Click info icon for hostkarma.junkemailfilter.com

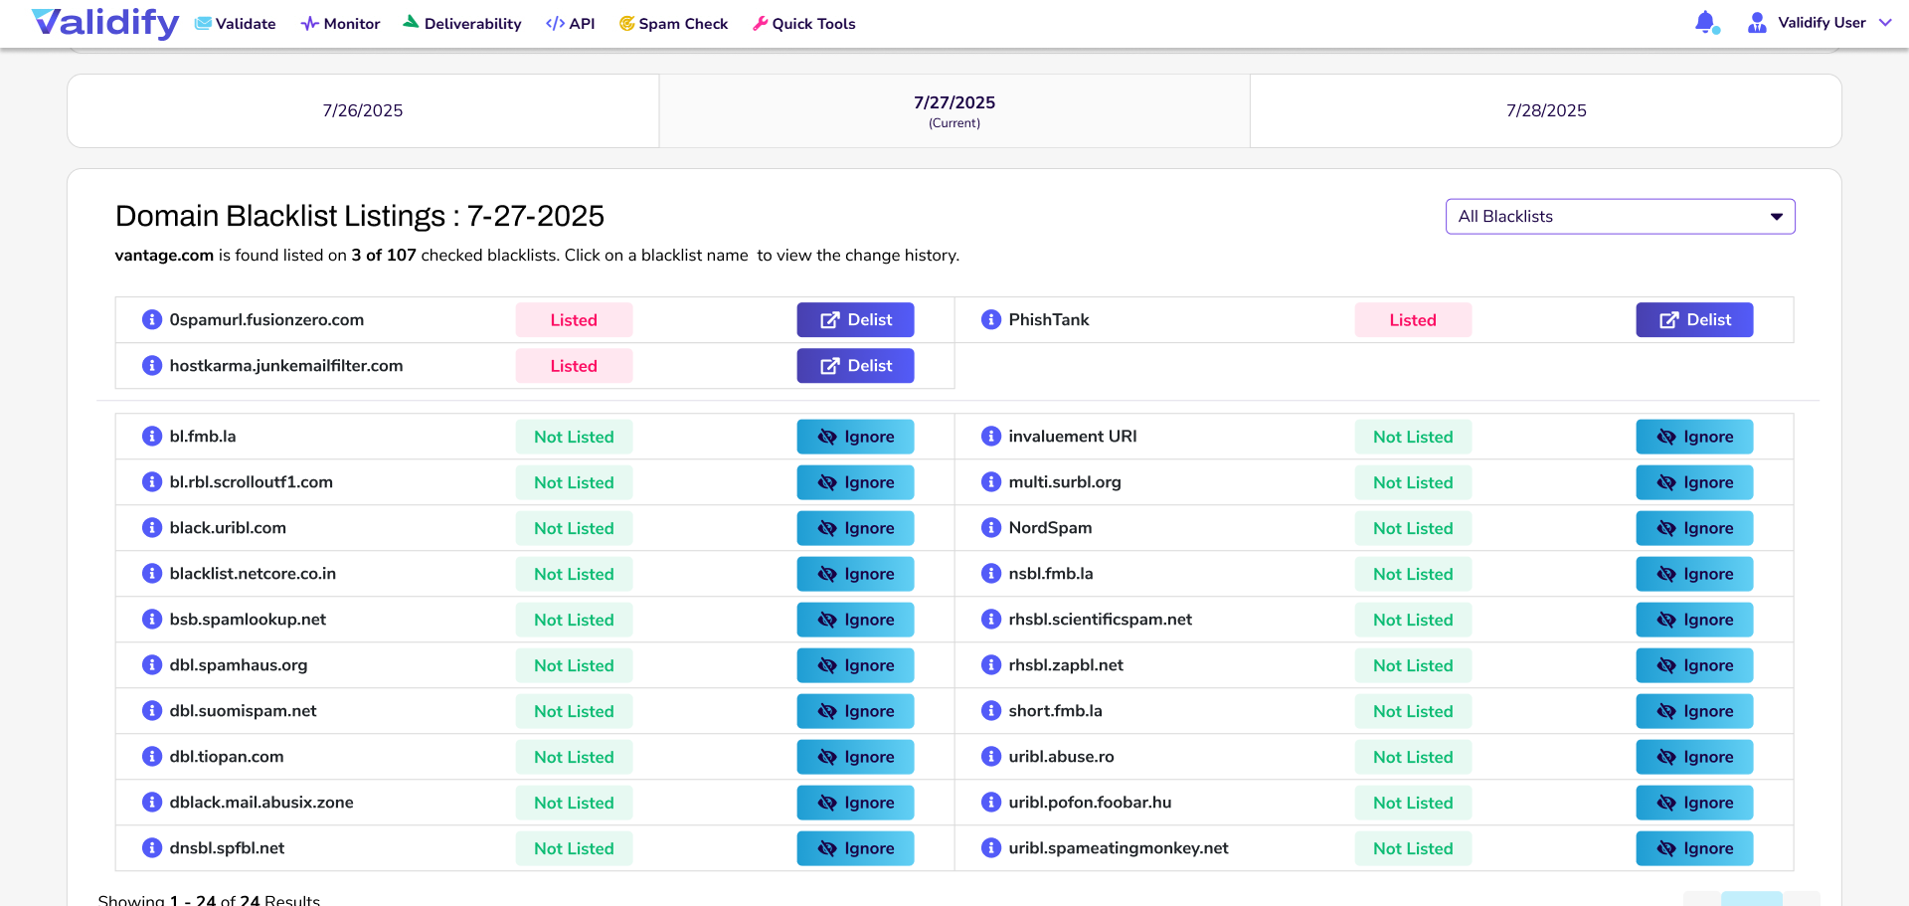click(x=152, y=366)
